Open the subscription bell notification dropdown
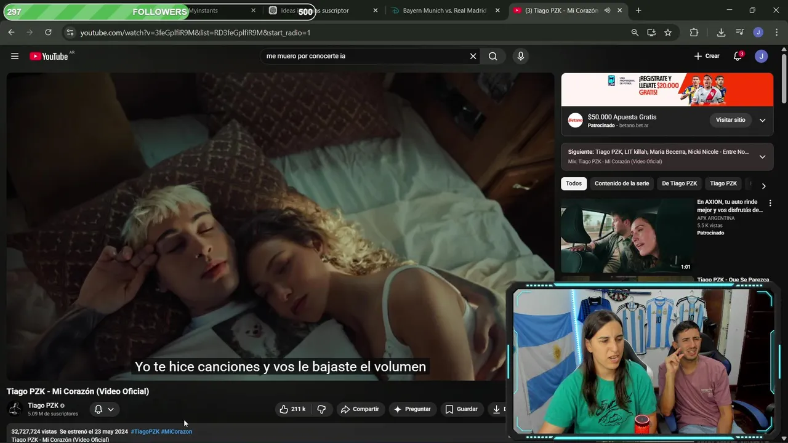 point(104,409)
